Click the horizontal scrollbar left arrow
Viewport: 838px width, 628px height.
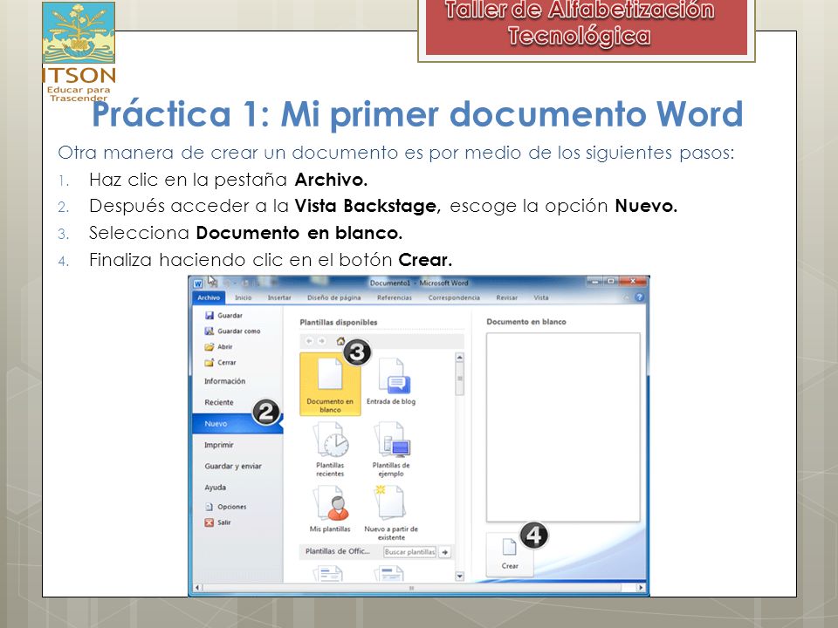[x=197, y=587]
